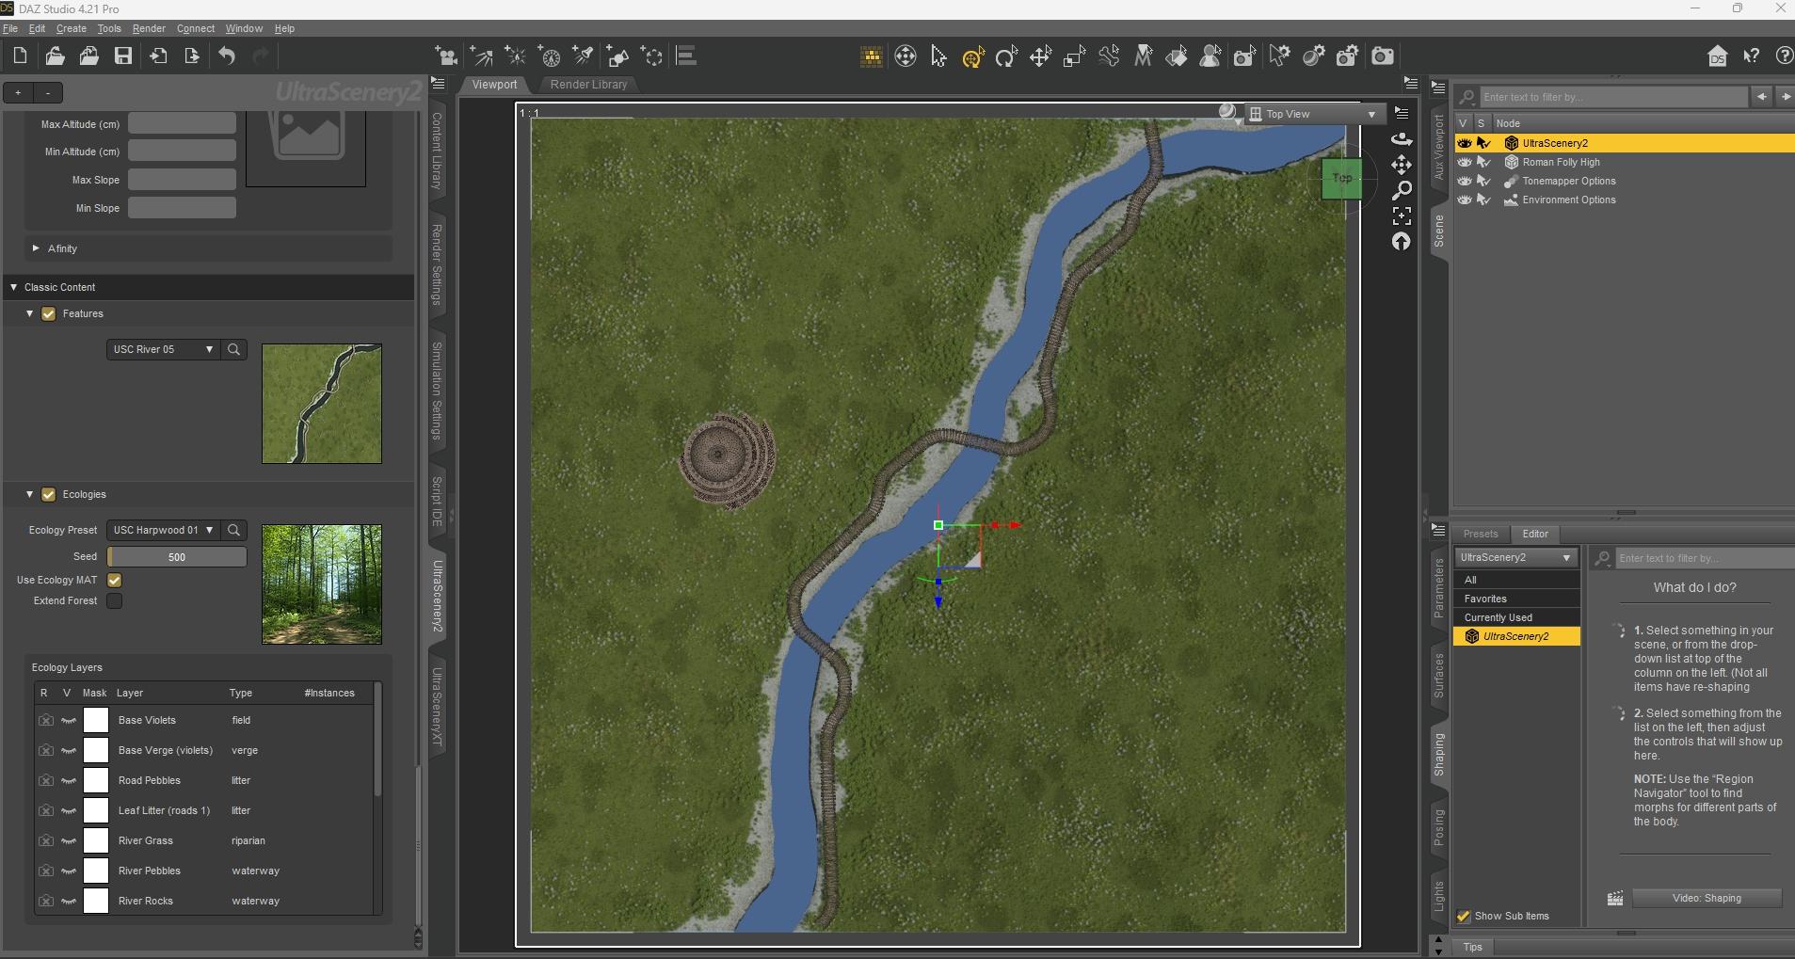
Task: Click the River Grass mask swatch
Action: [x=96, y=840]
